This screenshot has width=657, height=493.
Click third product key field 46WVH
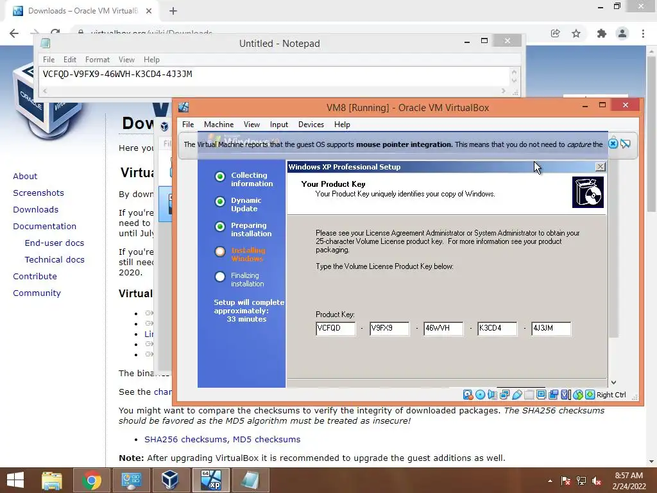click(x=443, y=328)
